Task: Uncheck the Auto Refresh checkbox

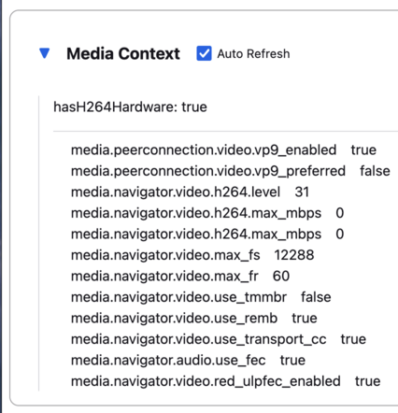Action: click(204, 53)
